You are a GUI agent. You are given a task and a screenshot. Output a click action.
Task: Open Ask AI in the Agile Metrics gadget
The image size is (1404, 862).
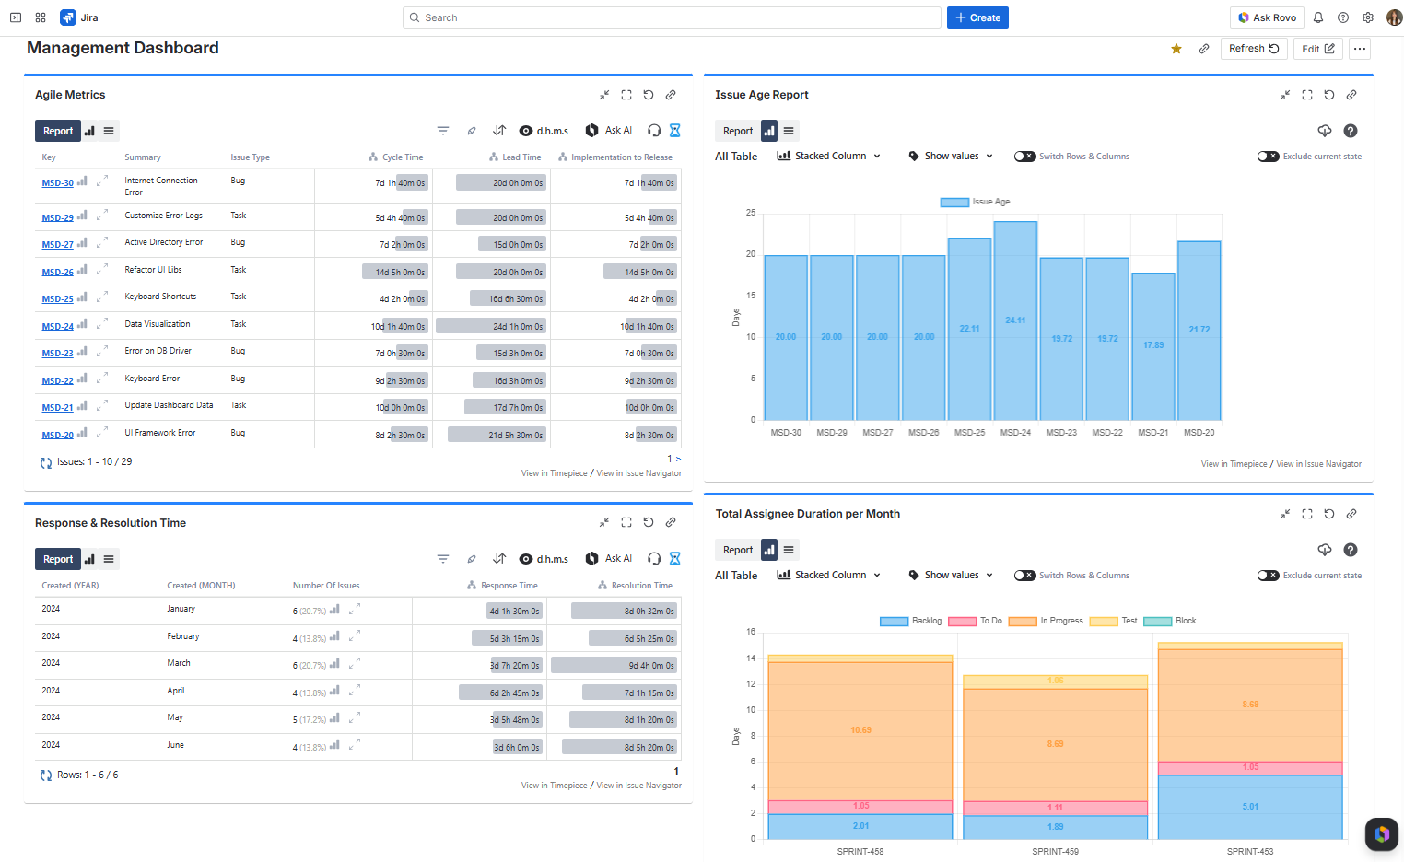608,131
